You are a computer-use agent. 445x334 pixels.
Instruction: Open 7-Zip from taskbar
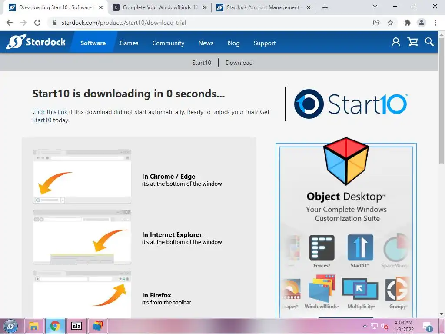click(x=76, y=326)
